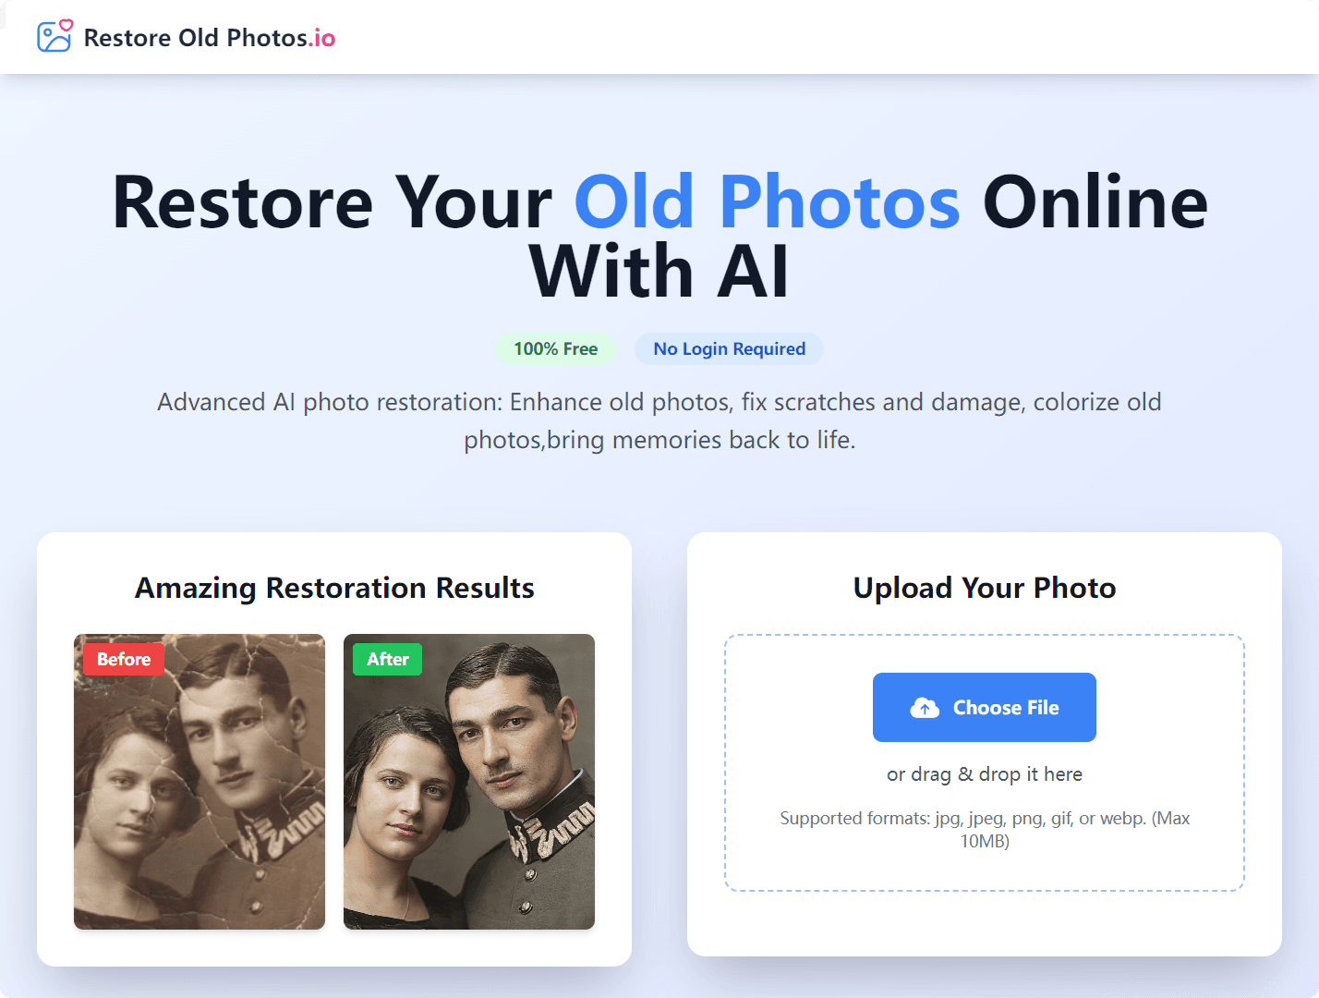Open the After restored photo thumbnail
1319x998 pixels.
[469, 782]
